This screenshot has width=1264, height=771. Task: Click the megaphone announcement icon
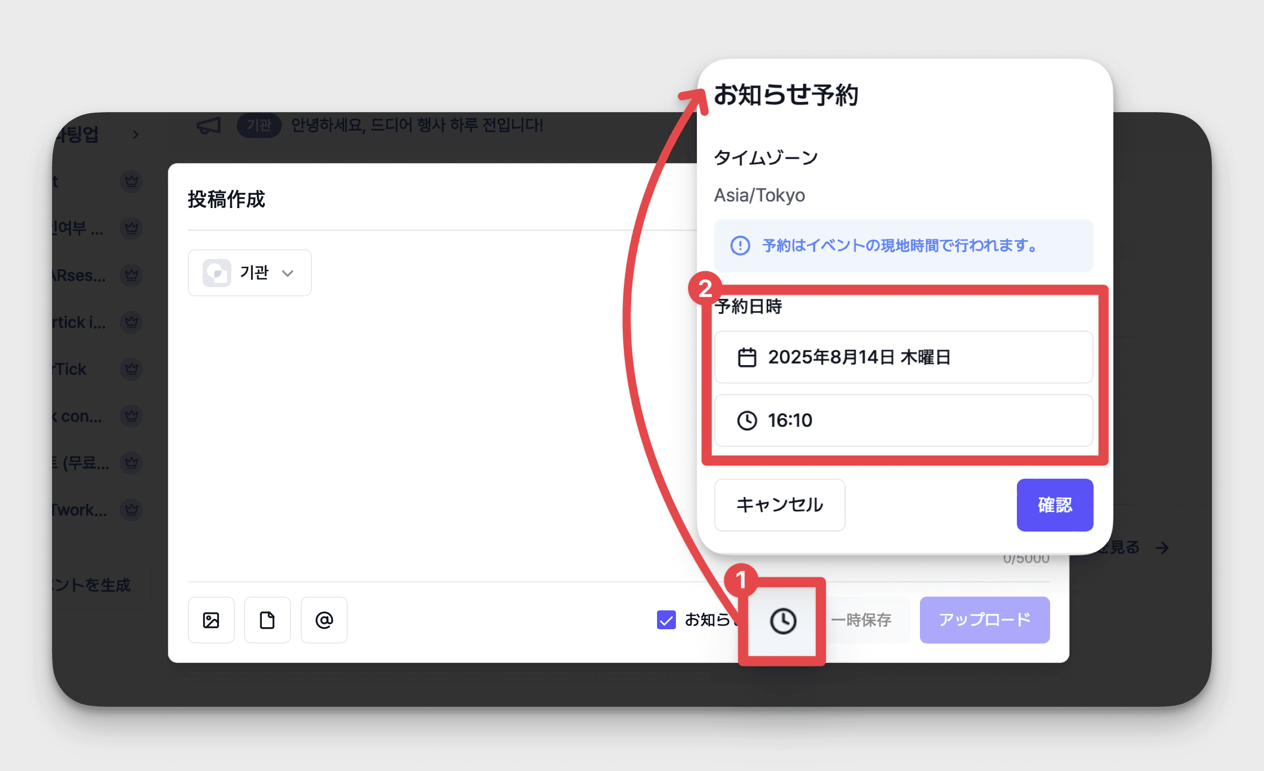point(209,125)
